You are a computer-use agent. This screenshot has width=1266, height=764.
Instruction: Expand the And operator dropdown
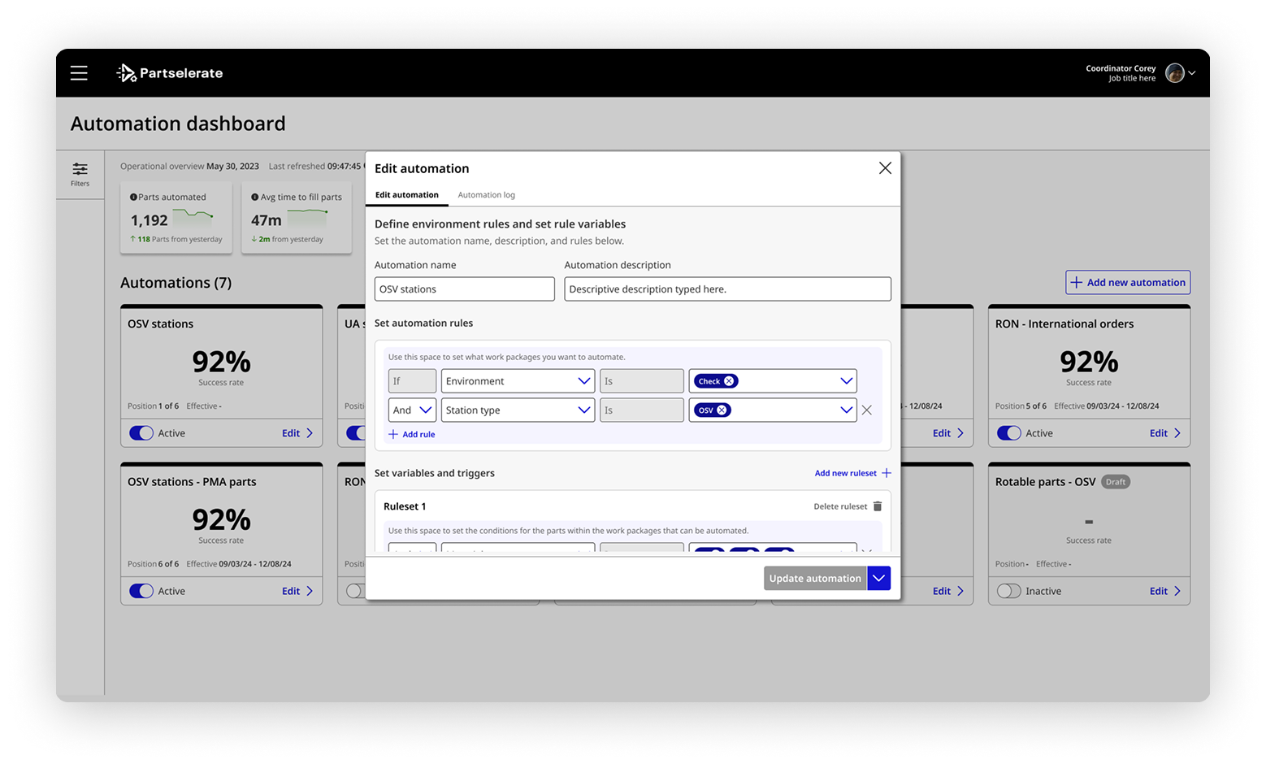(411, 410)
